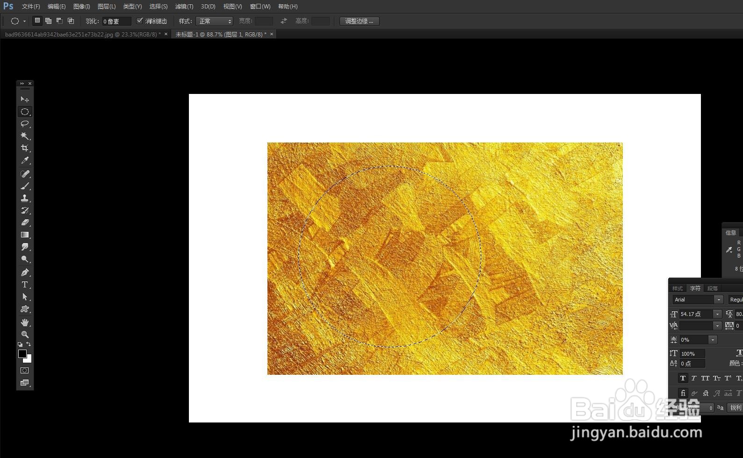Screen dimensions: 743x458
Task: Click the background color swatch
Action: [29, 360]
